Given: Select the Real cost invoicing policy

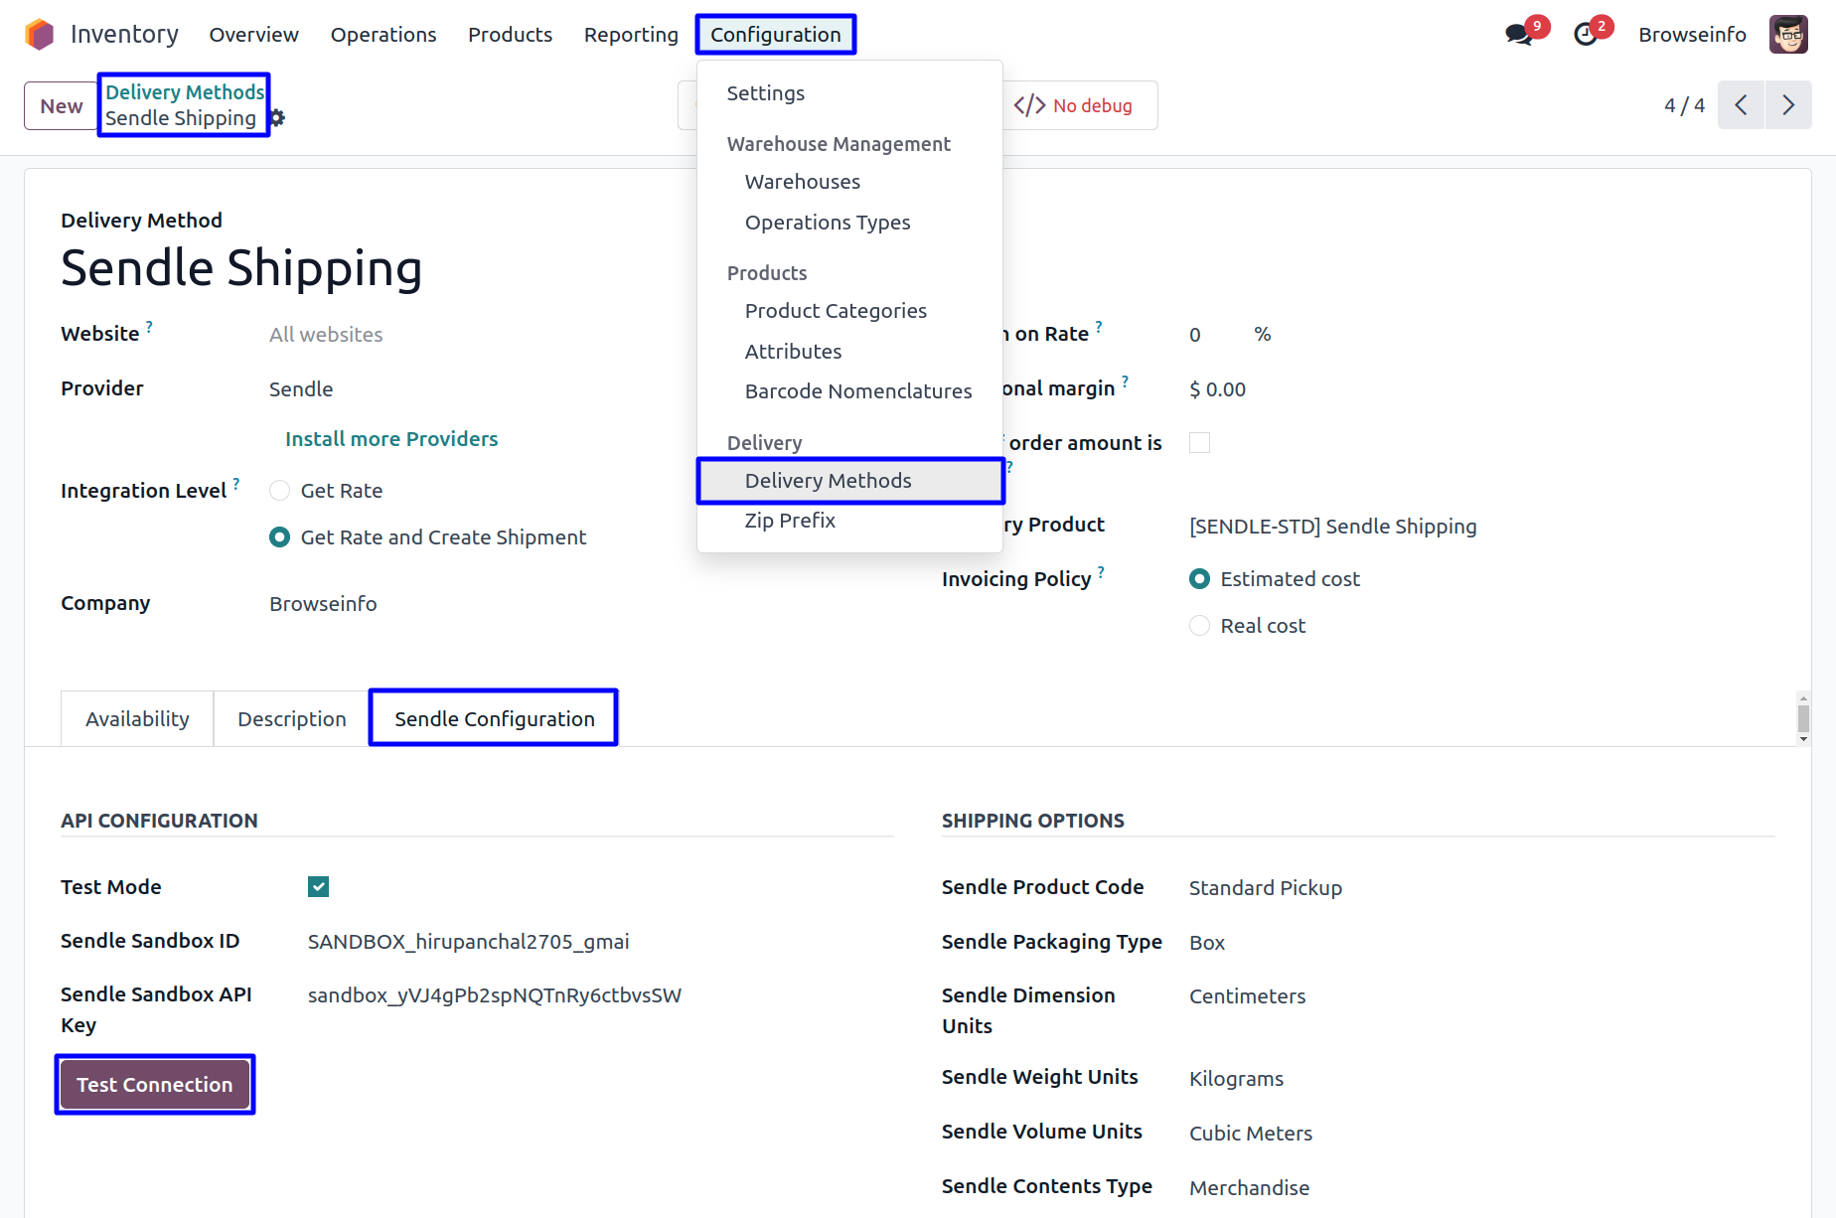Looking at the screenshot, I should (x=1200, y=626).
